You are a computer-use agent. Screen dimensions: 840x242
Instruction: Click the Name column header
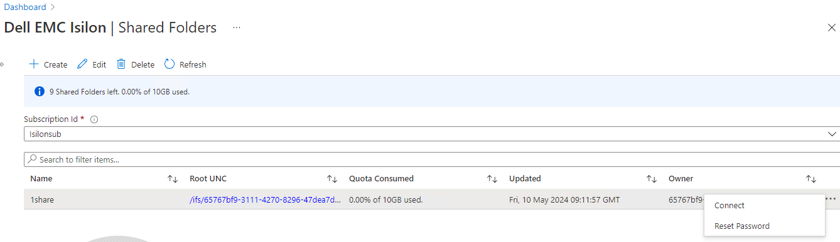pos(41,179)
